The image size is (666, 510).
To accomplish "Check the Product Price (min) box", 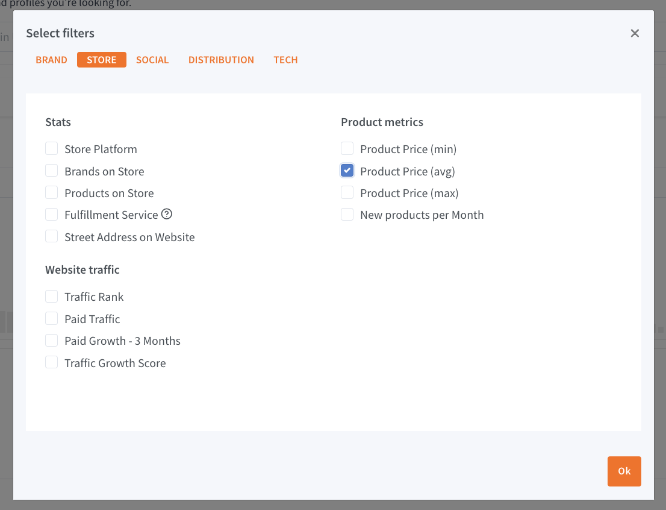I will click(347, 149).
